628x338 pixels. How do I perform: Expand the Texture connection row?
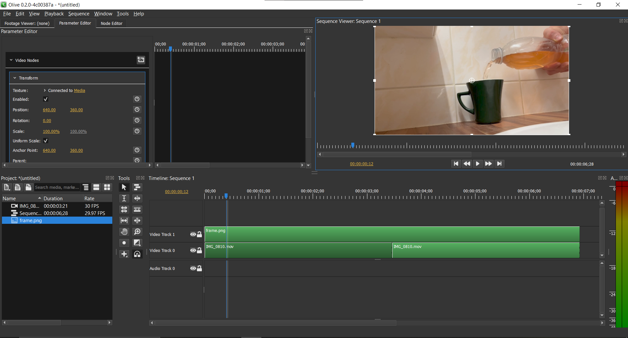pyautogui.click(x=45, y=90)
